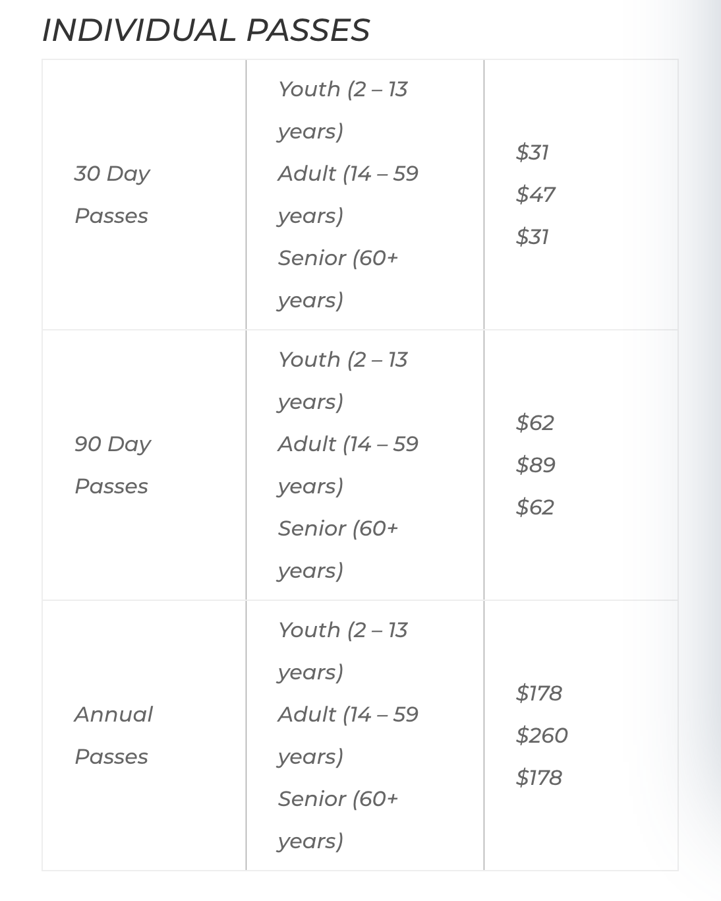Click the INDIVIDUAL PASSES heading
Image resolution: width=721 pixels, height=901 pixels.
pyautogui.click(x=206, y=30)
